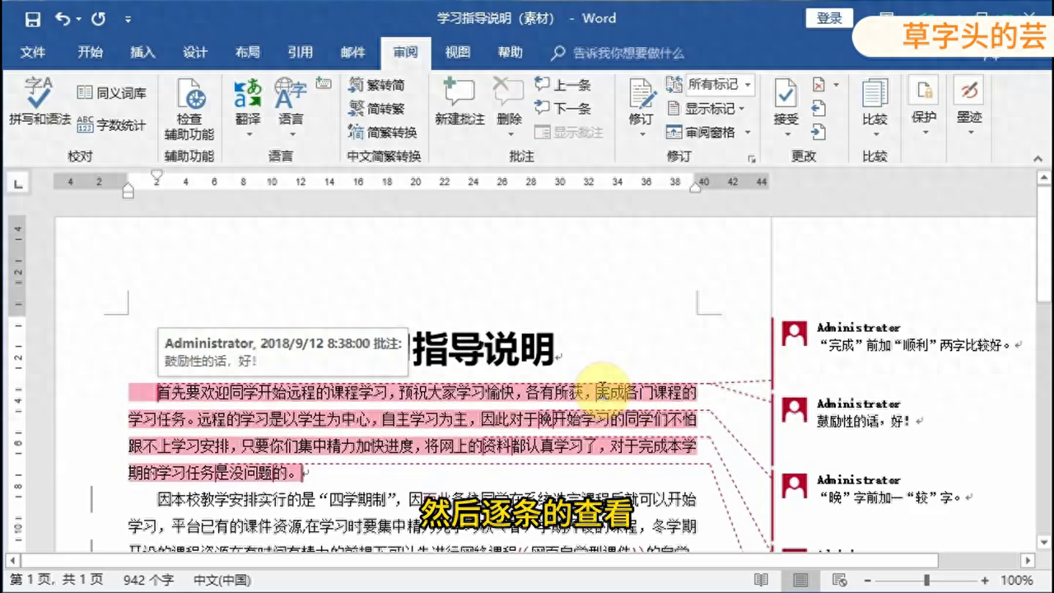Switch to the 开始 tab
The height and width of the screenshot is (593, 1054).
coord(90,53)
